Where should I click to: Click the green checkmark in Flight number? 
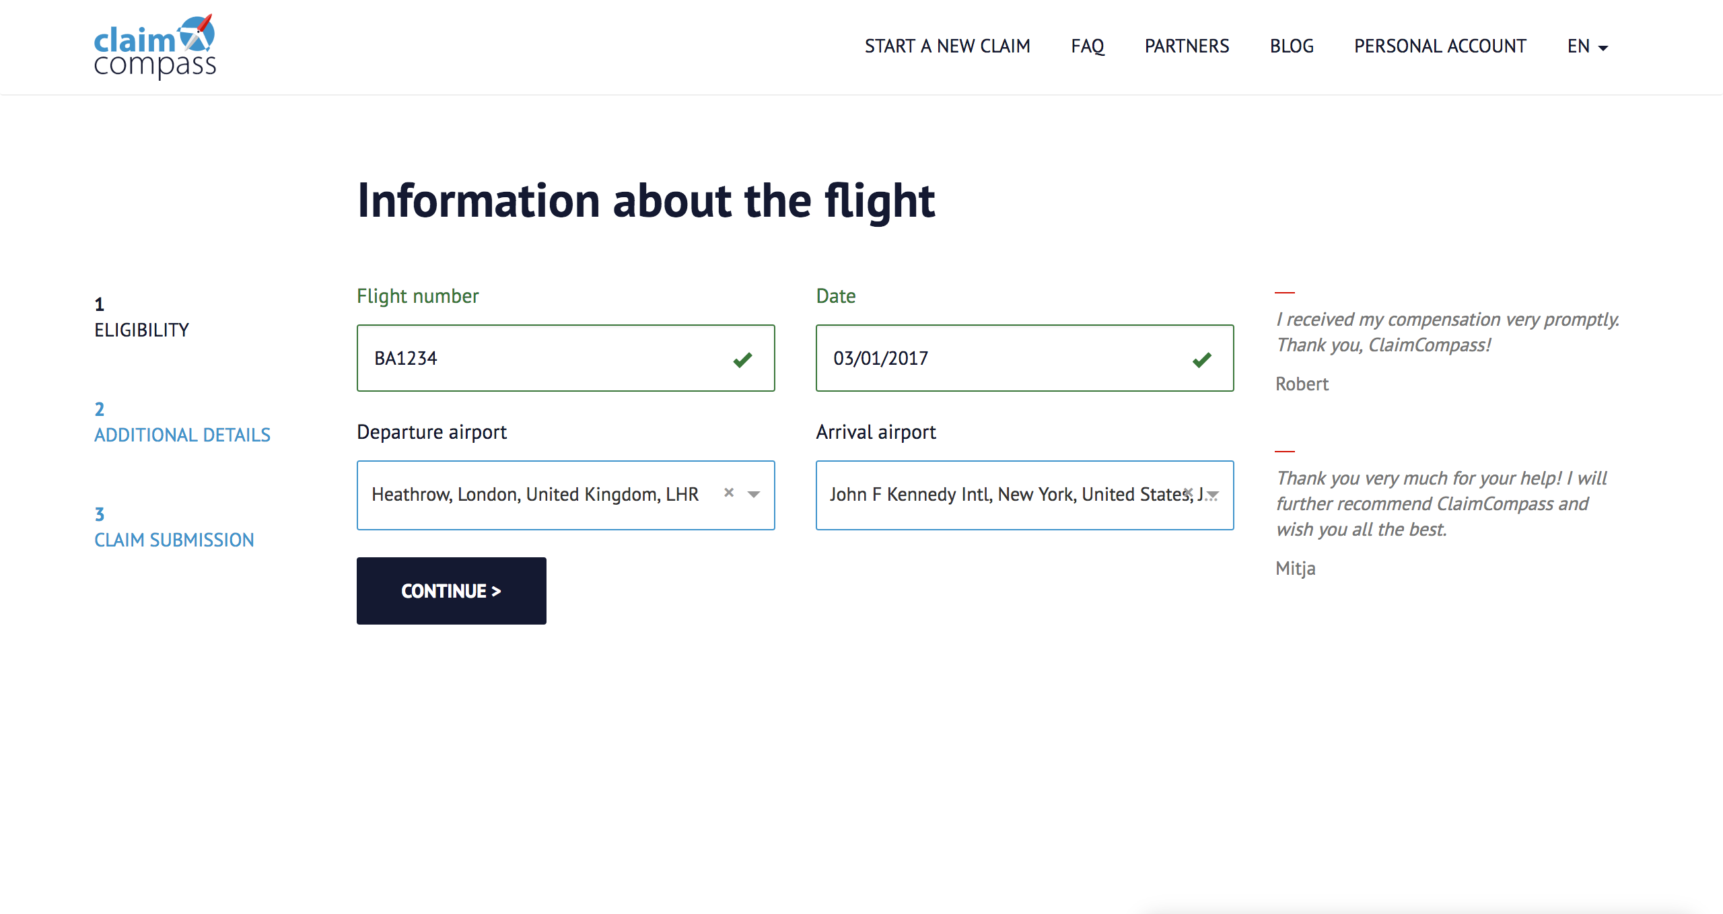742,359
